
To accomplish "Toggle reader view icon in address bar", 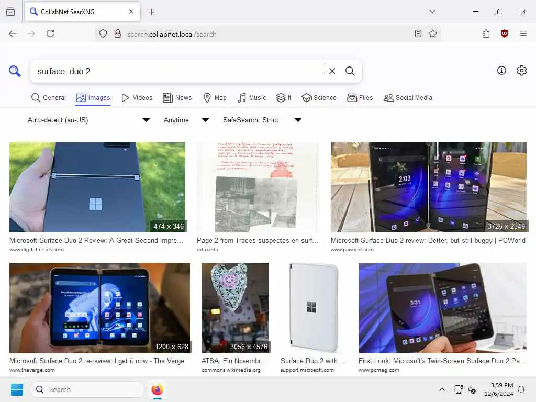I will (418, 33).
